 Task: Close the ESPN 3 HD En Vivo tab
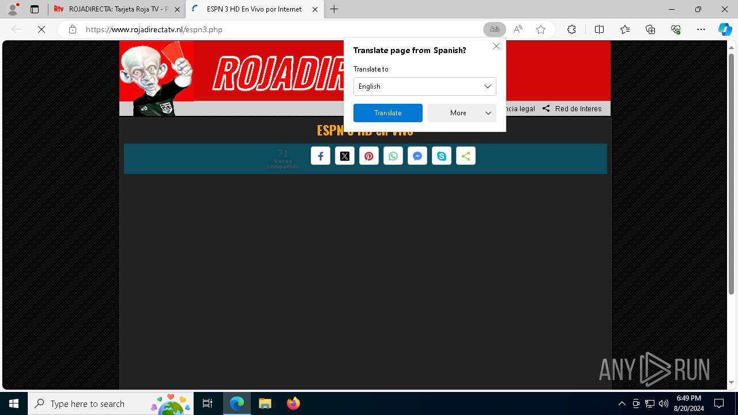coord(315,9)
